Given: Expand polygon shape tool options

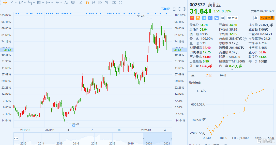Looking at the screenshot, I should pos(25,3).
